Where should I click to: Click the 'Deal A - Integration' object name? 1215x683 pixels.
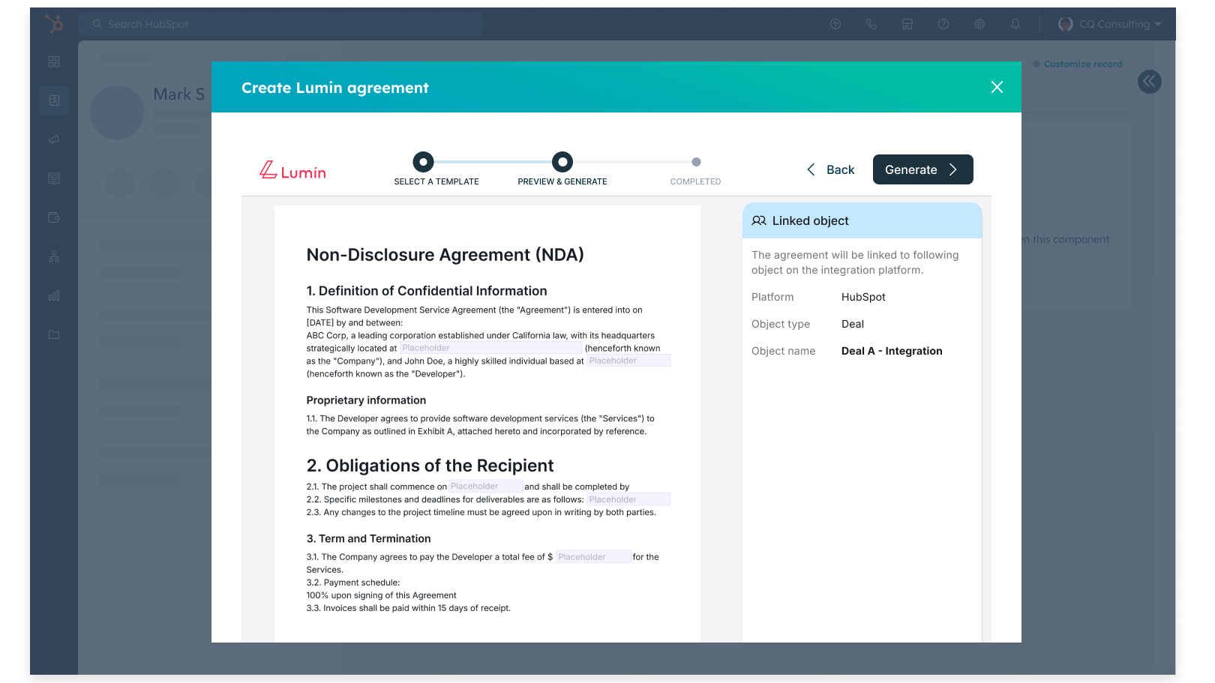click(x=892, y=351)
